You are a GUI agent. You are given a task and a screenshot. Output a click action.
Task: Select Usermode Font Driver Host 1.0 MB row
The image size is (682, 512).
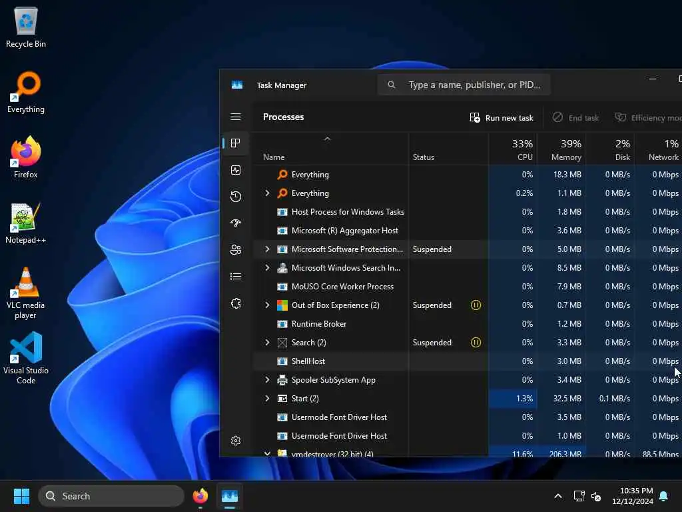467,436
